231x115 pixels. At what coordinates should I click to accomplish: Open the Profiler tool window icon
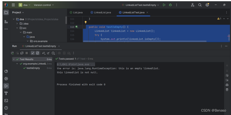pyautogui.click(x=6, y=71)
